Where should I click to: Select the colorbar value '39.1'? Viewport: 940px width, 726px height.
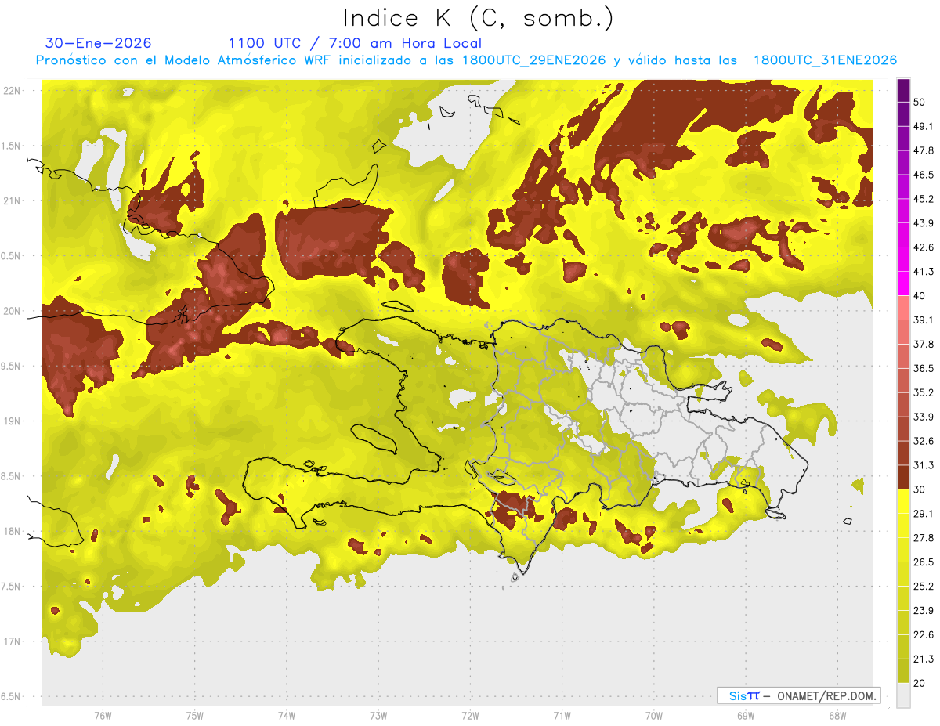click(x=923, y=320)
